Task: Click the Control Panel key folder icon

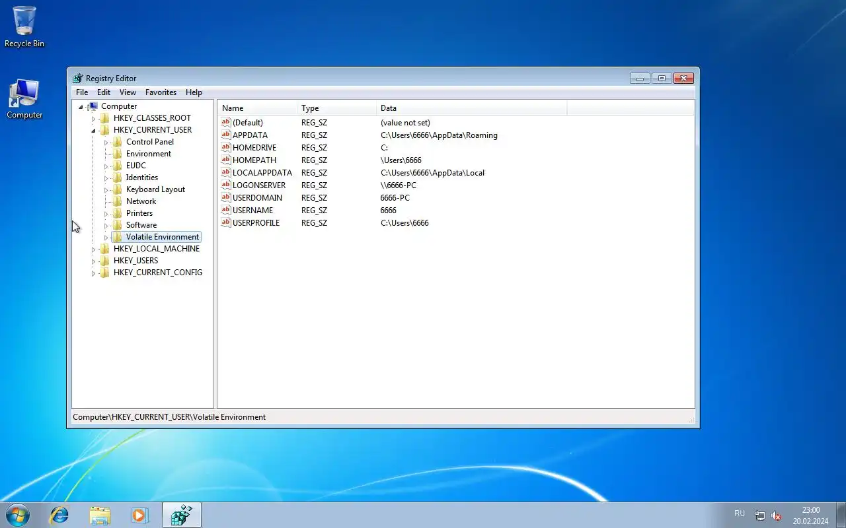Action: [x=117, y=142]
